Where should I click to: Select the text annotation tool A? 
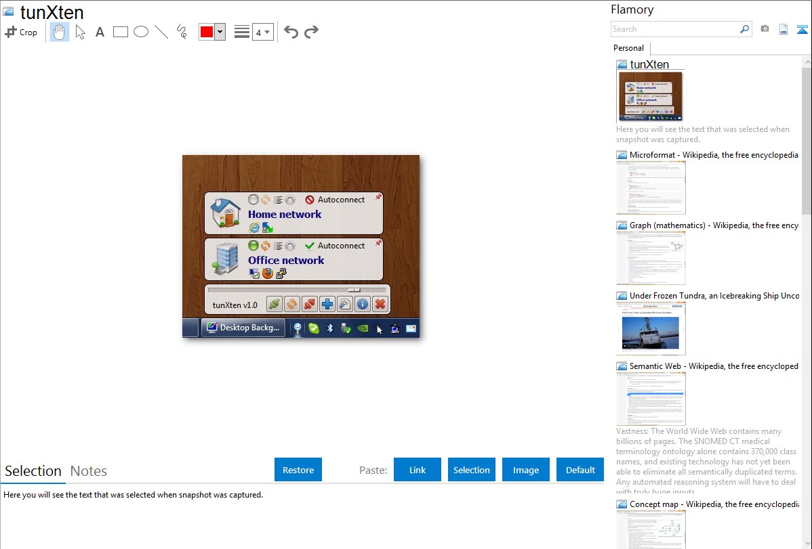[x=100, y=32]
